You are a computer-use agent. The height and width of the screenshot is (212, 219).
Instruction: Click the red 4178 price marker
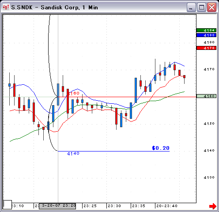click(x=206, y=48)
